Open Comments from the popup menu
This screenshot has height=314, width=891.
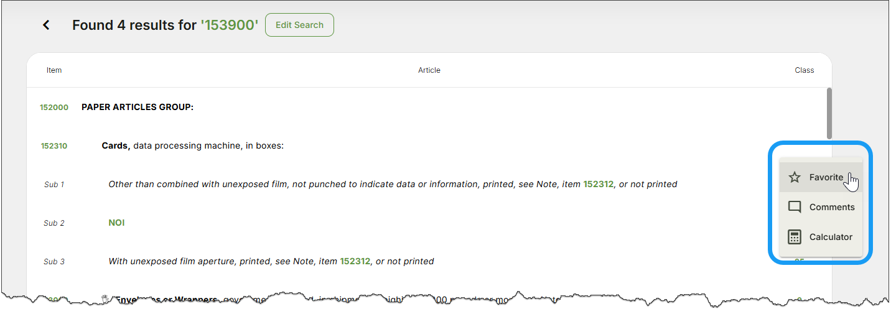(821, 207)
